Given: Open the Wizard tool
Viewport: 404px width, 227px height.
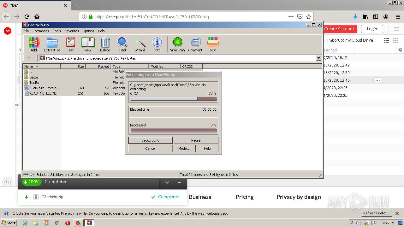Looking at the screenshot, I should click(x=140, y=44).
